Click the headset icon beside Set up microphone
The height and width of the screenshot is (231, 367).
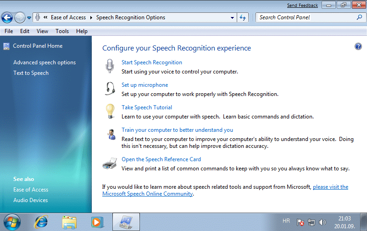[110, 88]
